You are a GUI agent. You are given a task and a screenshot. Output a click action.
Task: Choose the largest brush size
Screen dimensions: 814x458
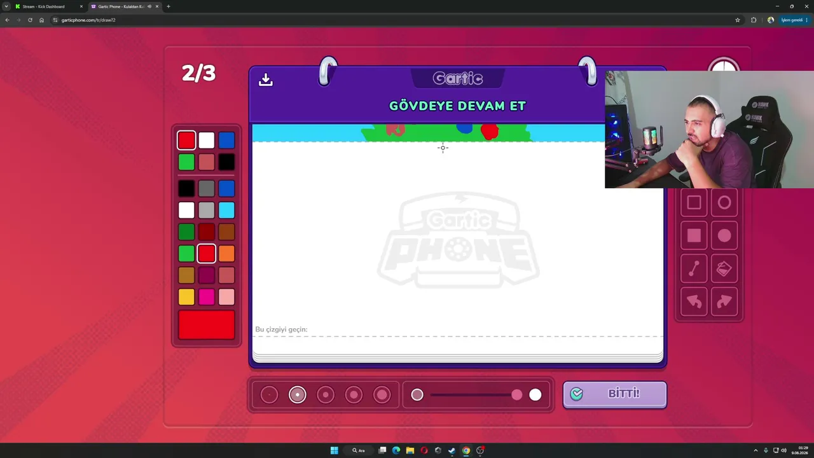click(x=382, y=395)
